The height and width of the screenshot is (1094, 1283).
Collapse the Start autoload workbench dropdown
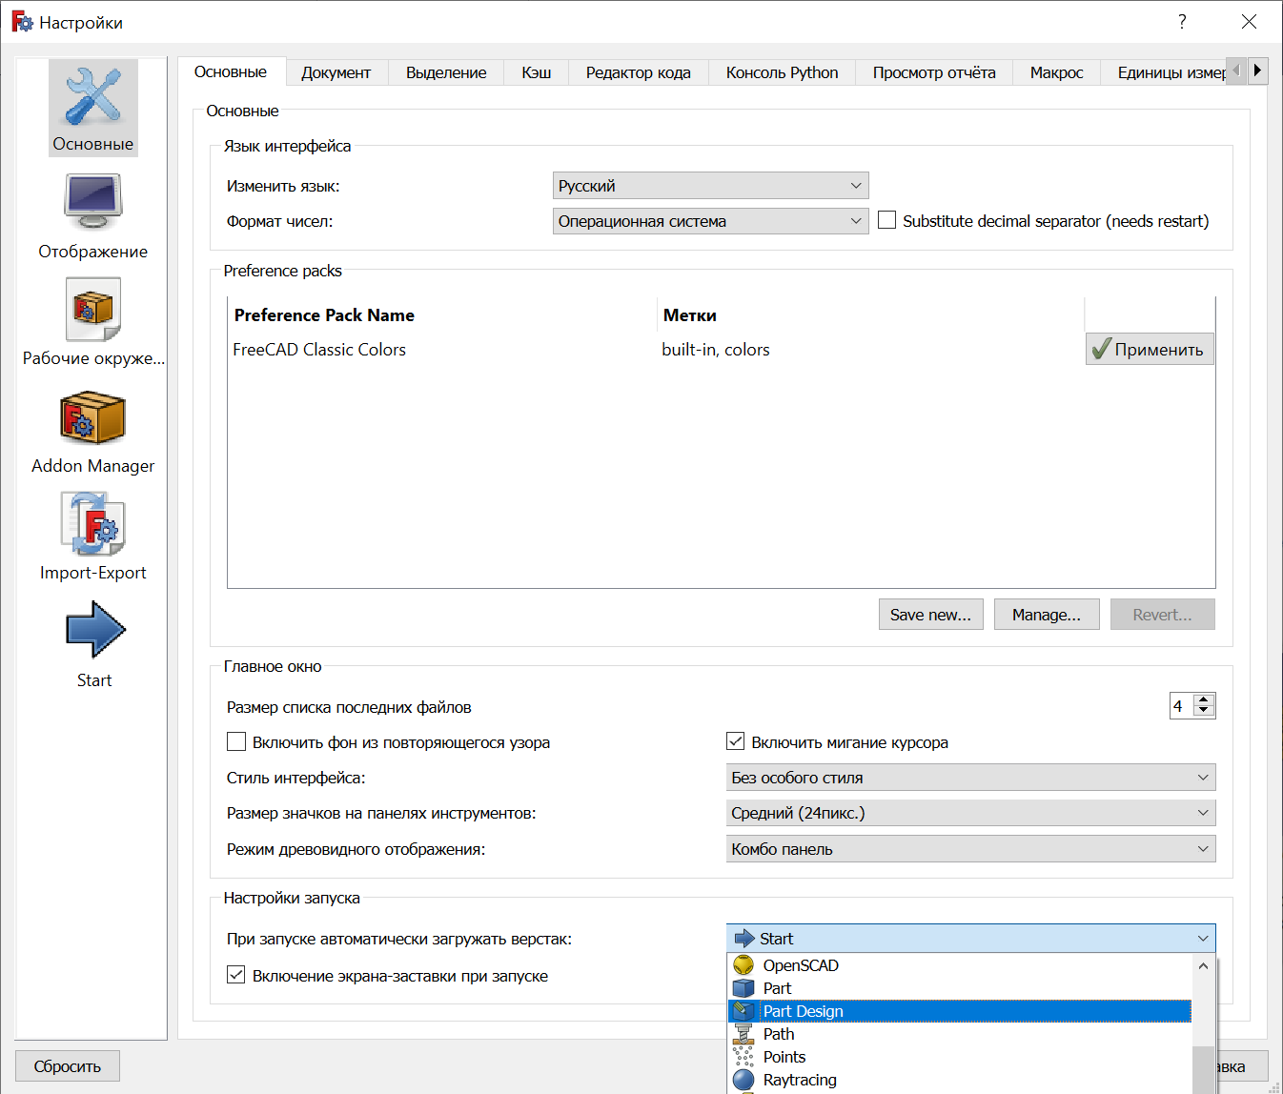point(970,939)
